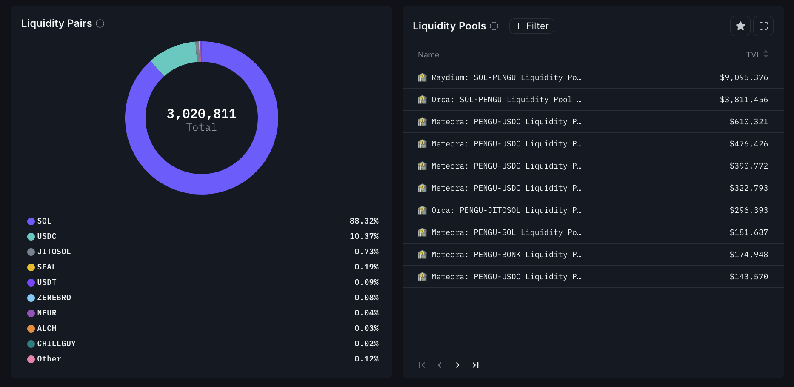This screenshot has width=794, height=387.
Task: Select JITOSOL legend label
Action: click(x=54, y=252)
